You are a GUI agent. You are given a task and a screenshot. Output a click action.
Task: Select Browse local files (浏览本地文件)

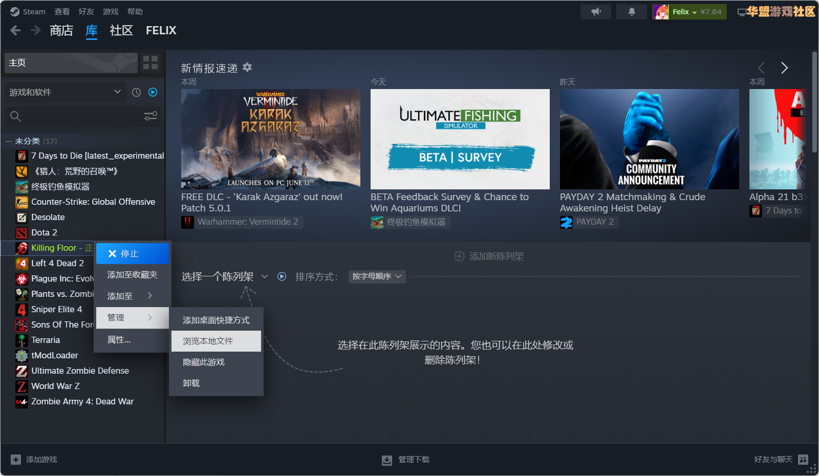point(216,341)
